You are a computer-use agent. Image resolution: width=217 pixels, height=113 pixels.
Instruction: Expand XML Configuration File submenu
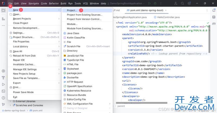click(x=87, y=104)
